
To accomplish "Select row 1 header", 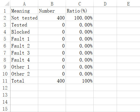I will coord(5,10).
